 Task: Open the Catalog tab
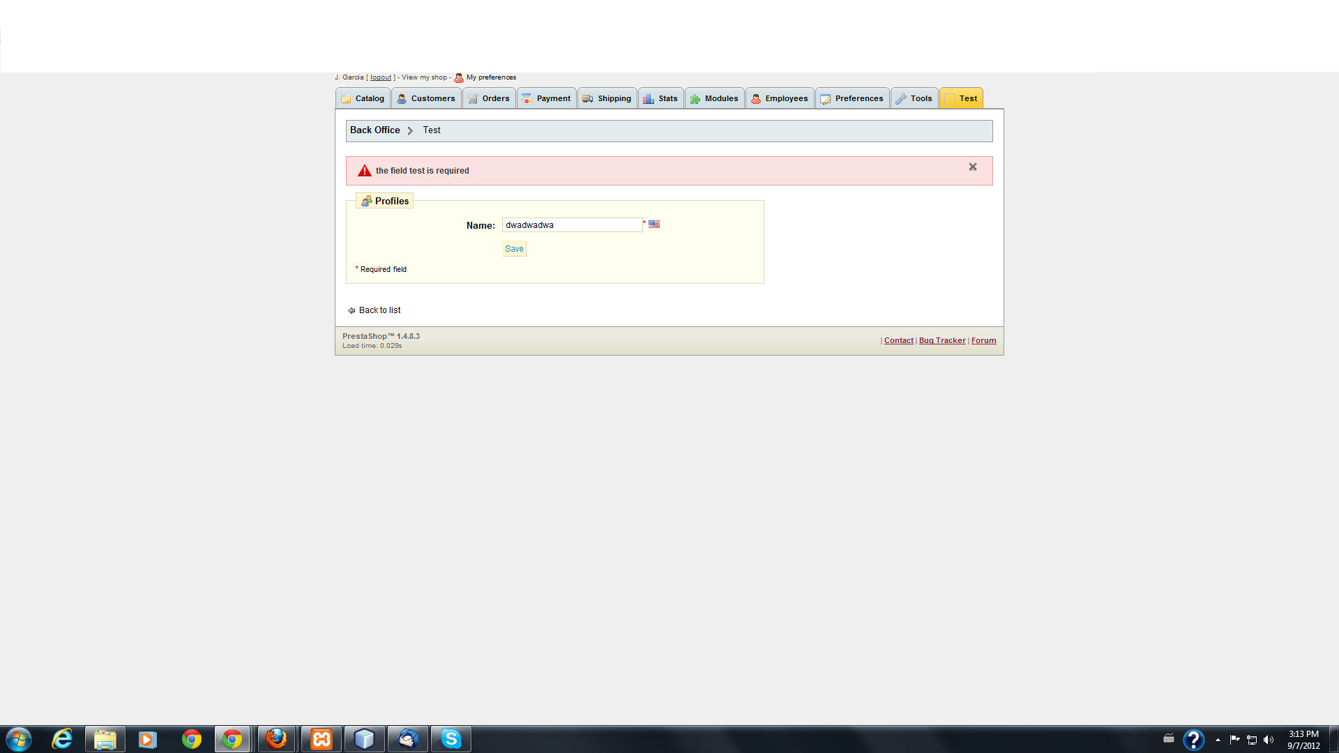coord(363,98)
